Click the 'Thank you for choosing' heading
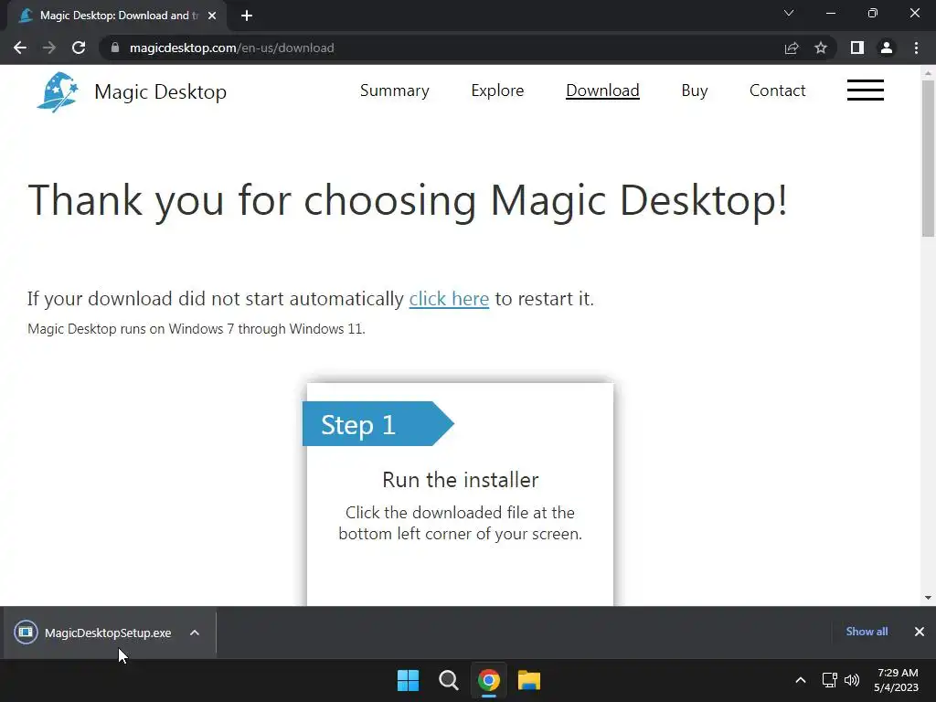936x702 pixels. tap(408, 200)
